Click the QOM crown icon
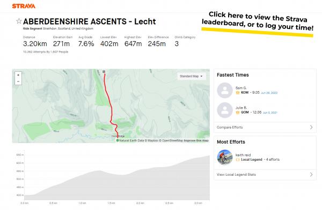The image size is (322, 210). pos(238,112)
